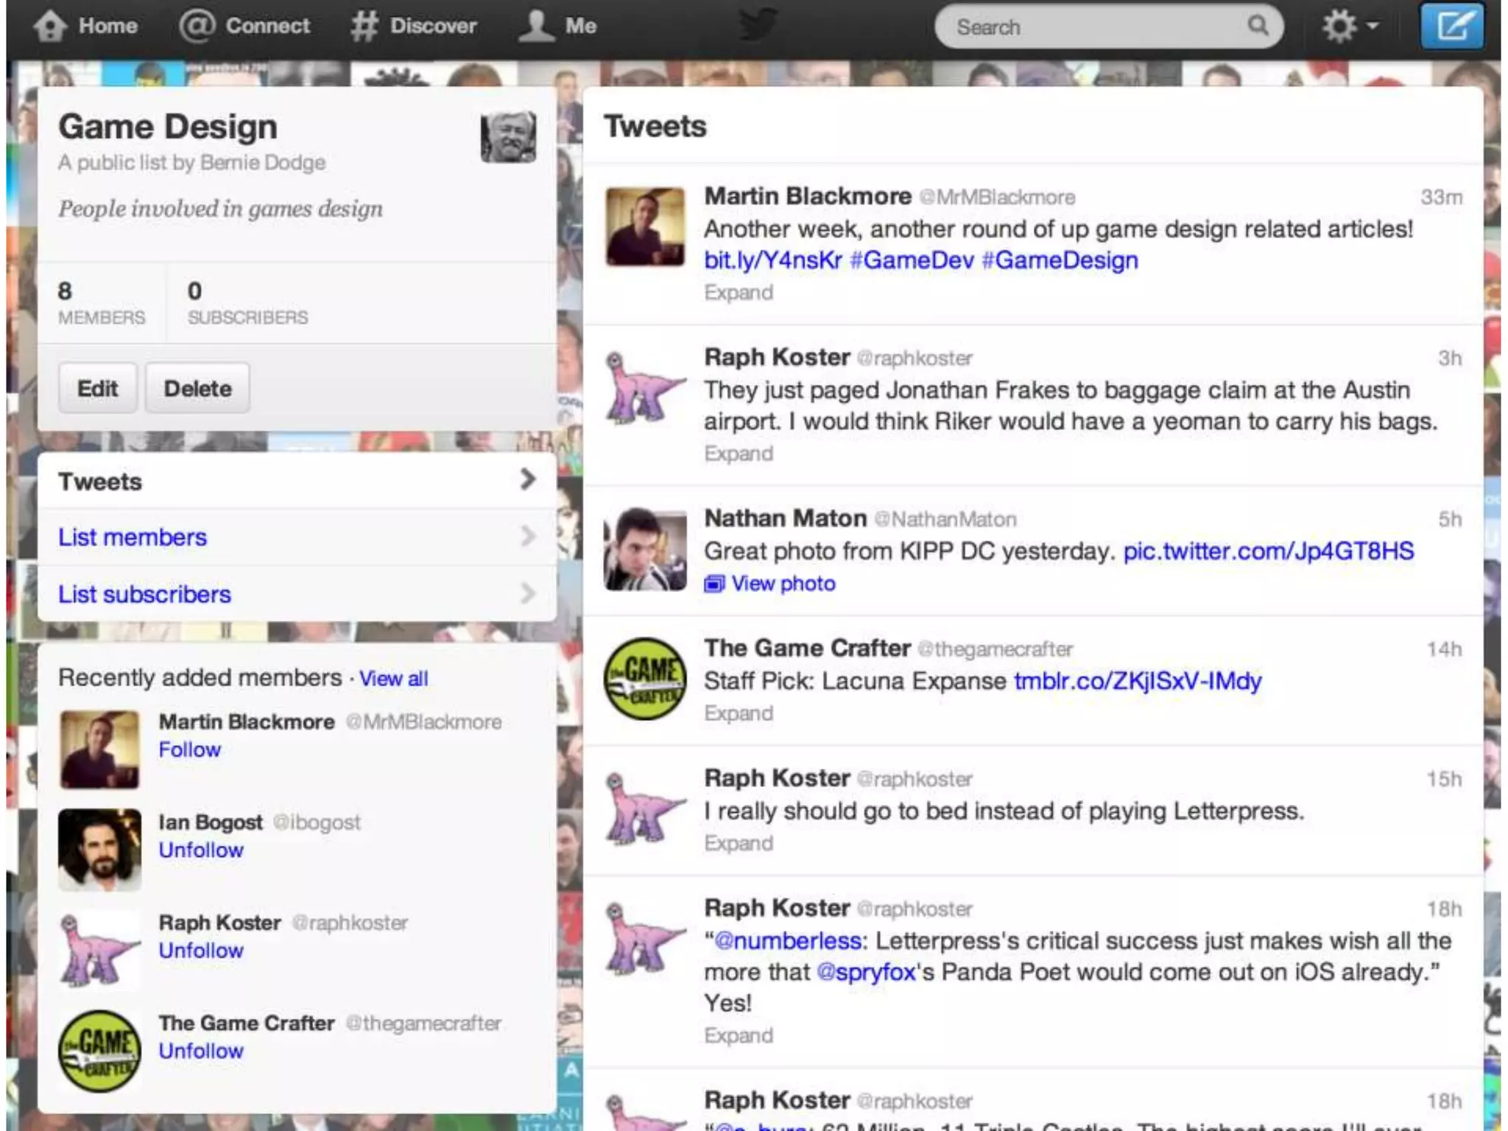The height and width of the screenshot is (1131, 1508).
Task: Click Martin Blackmore's tweet avatar in timeline
Action: 645,226
